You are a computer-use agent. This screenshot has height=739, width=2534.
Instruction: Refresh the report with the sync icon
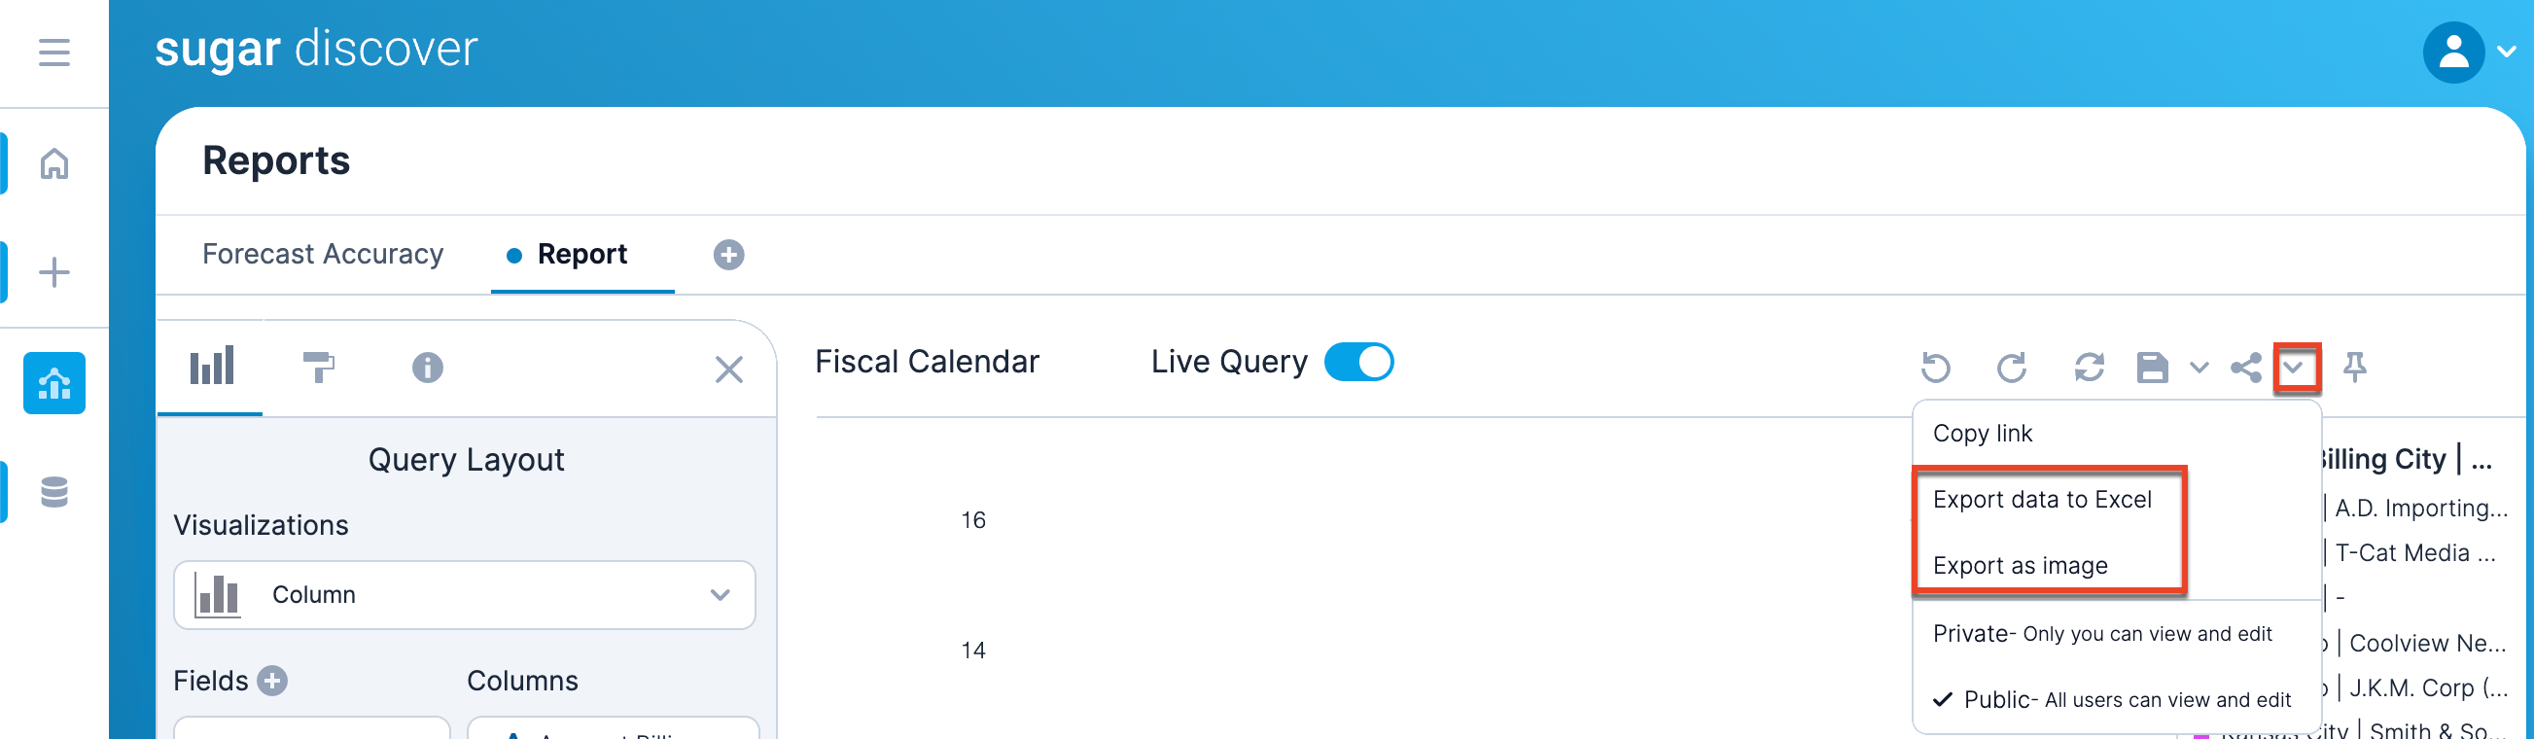pyautogui.click(x=2089, y=367)
